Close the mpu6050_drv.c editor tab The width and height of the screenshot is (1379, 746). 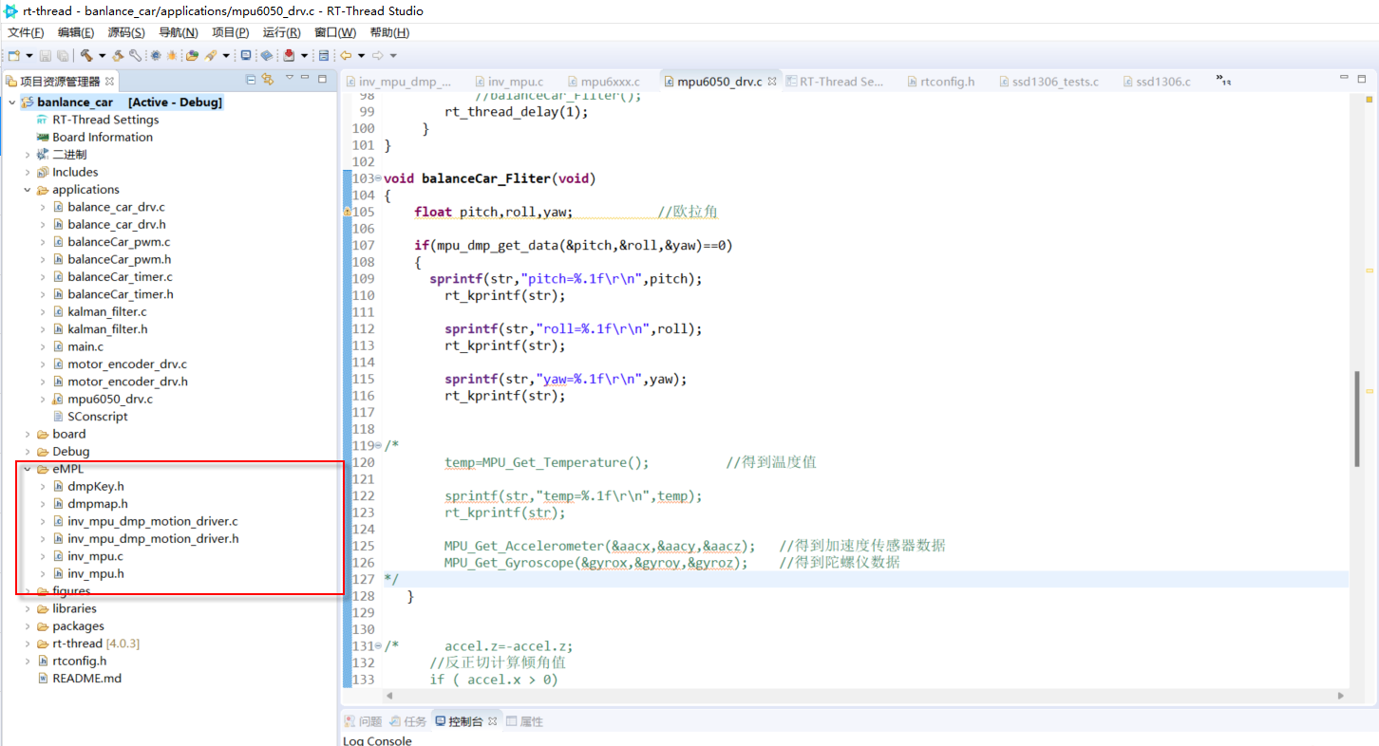(772, 82)
